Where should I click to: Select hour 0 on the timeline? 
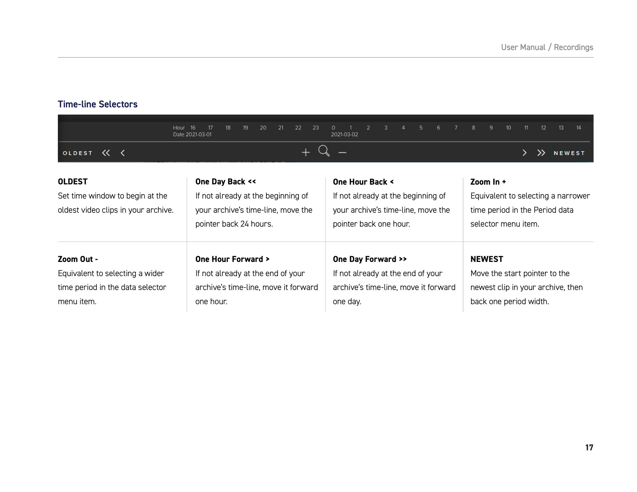333,128
